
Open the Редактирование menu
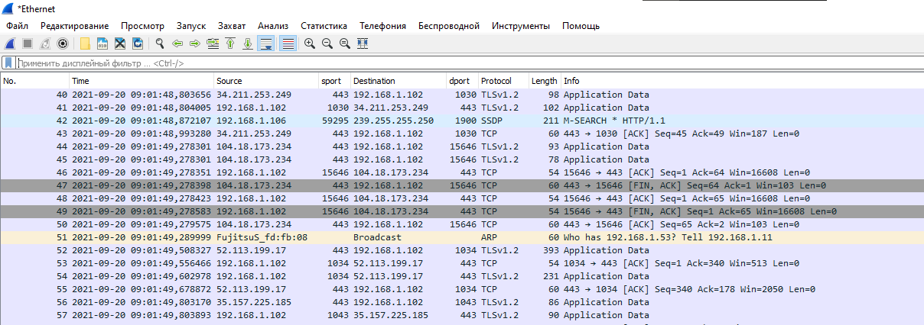(75, 26)
